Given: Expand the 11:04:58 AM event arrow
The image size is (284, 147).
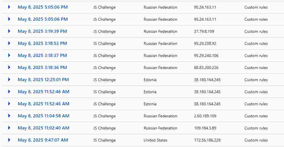Looking at the screenshot, I should pos(9,116).
